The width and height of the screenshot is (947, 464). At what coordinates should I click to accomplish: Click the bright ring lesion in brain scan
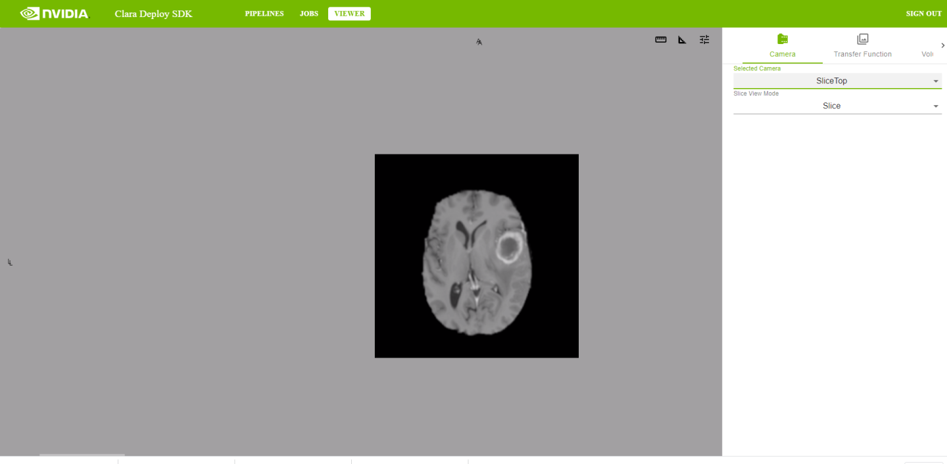(x=509, y=246)
